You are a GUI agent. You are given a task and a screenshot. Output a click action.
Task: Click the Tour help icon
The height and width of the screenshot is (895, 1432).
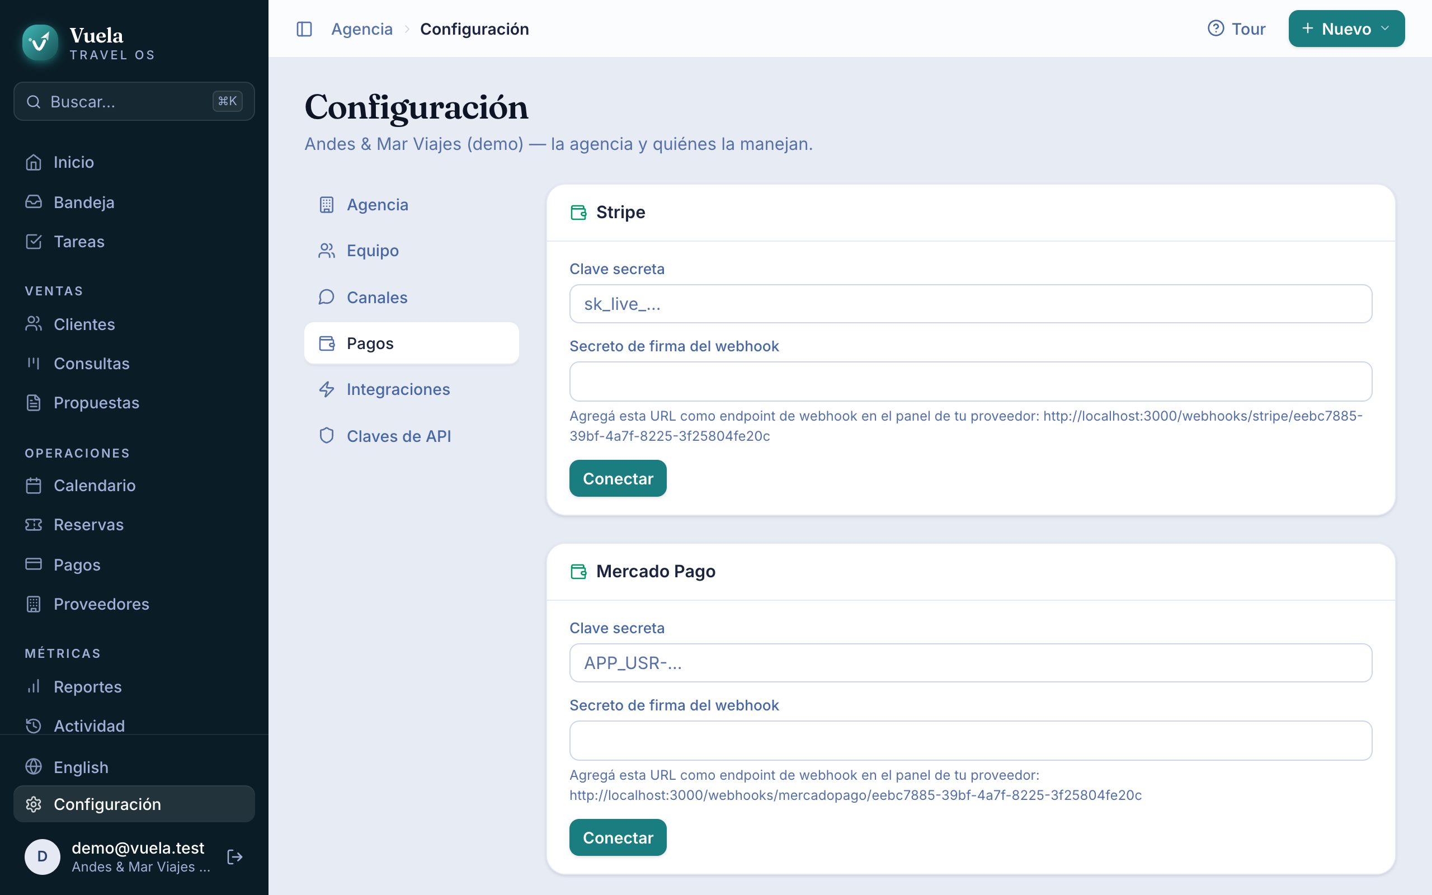(x=1216, y=29)
